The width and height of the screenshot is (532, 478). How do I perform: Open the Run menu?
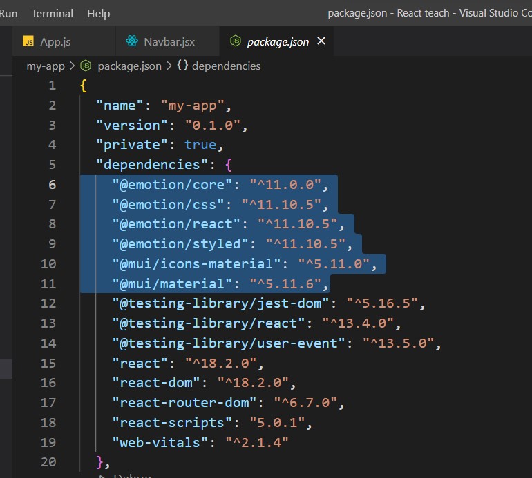(8, 14)
